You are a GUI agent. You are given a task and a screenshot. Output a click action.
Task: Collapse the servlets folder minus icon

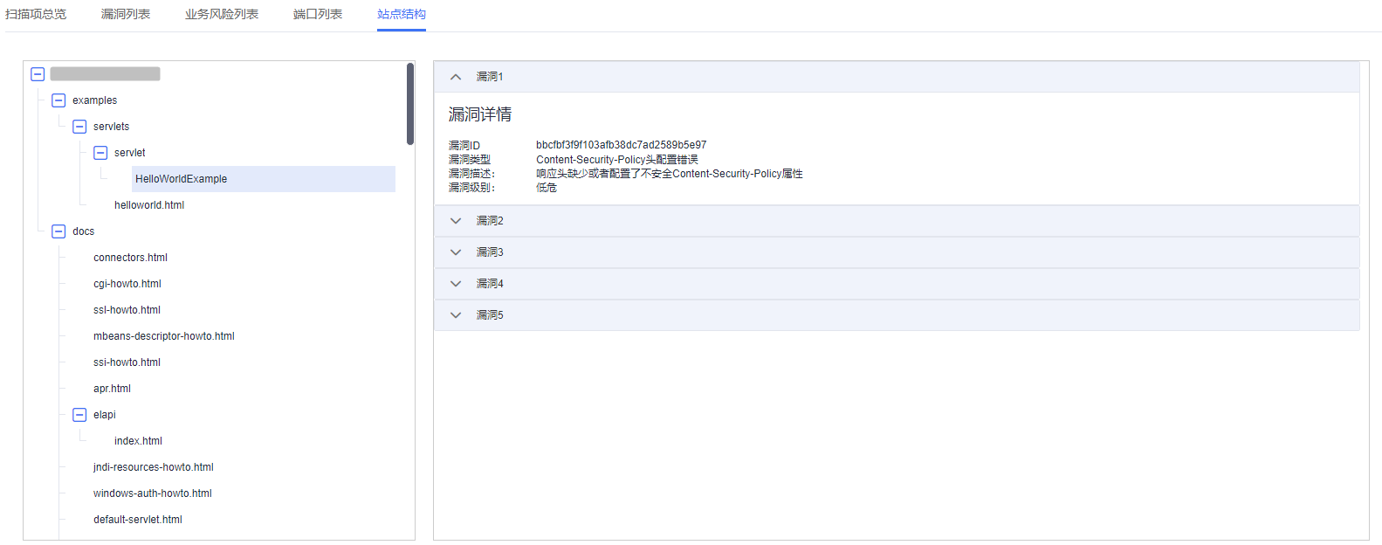click(x=79, y=127)
